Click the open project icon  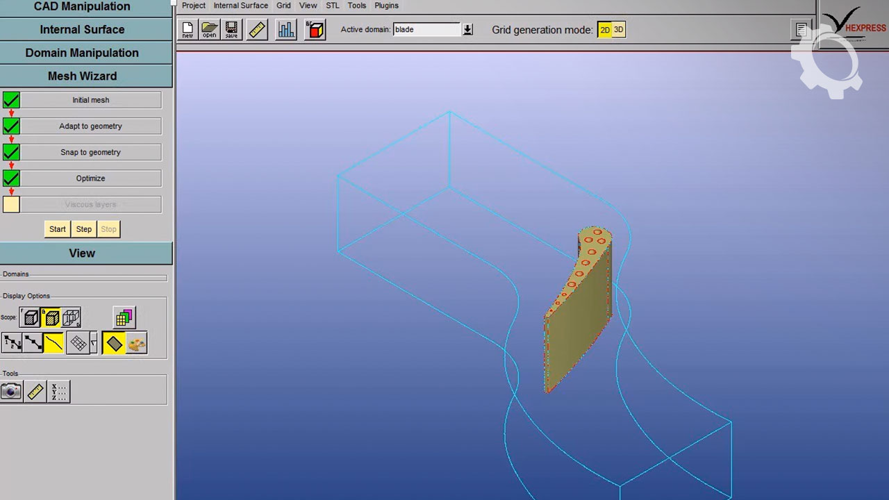(209, 30)
